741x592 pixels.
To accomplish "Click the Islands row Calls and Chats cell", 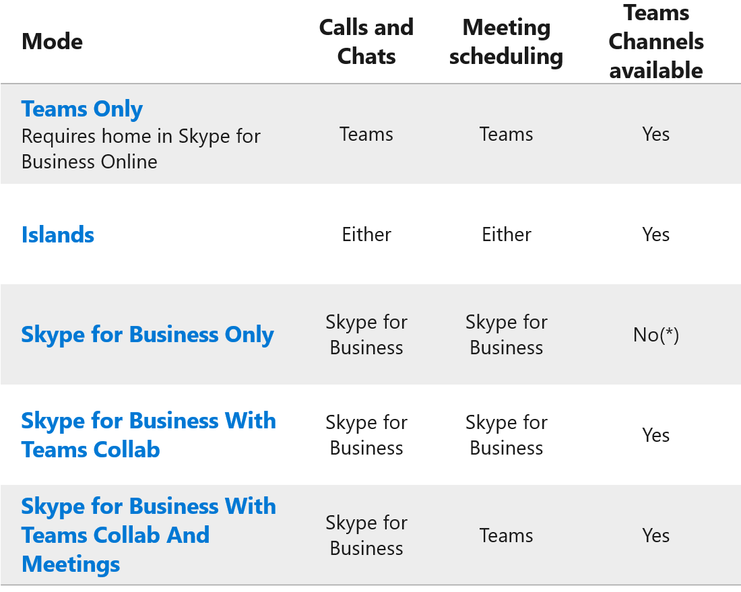I will coord(366,235).
